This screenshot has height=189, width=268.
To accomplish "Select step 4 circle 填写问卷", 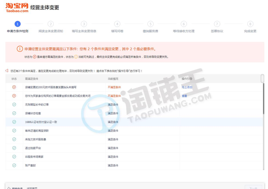I will pos(117,24).
